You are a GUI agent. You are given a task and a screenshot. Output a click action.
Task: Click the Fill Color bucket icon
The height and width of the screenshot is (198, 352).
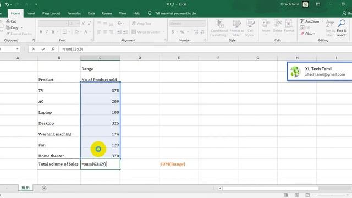pos(76,32)
